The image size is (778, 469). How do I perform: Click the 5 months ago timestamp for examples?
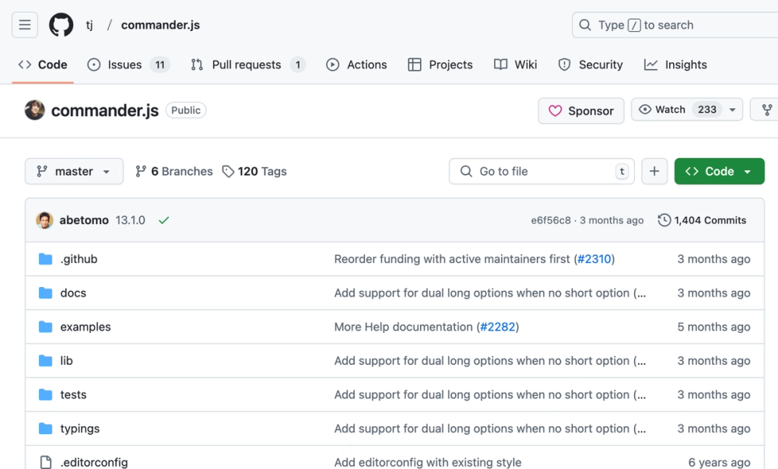714,327
